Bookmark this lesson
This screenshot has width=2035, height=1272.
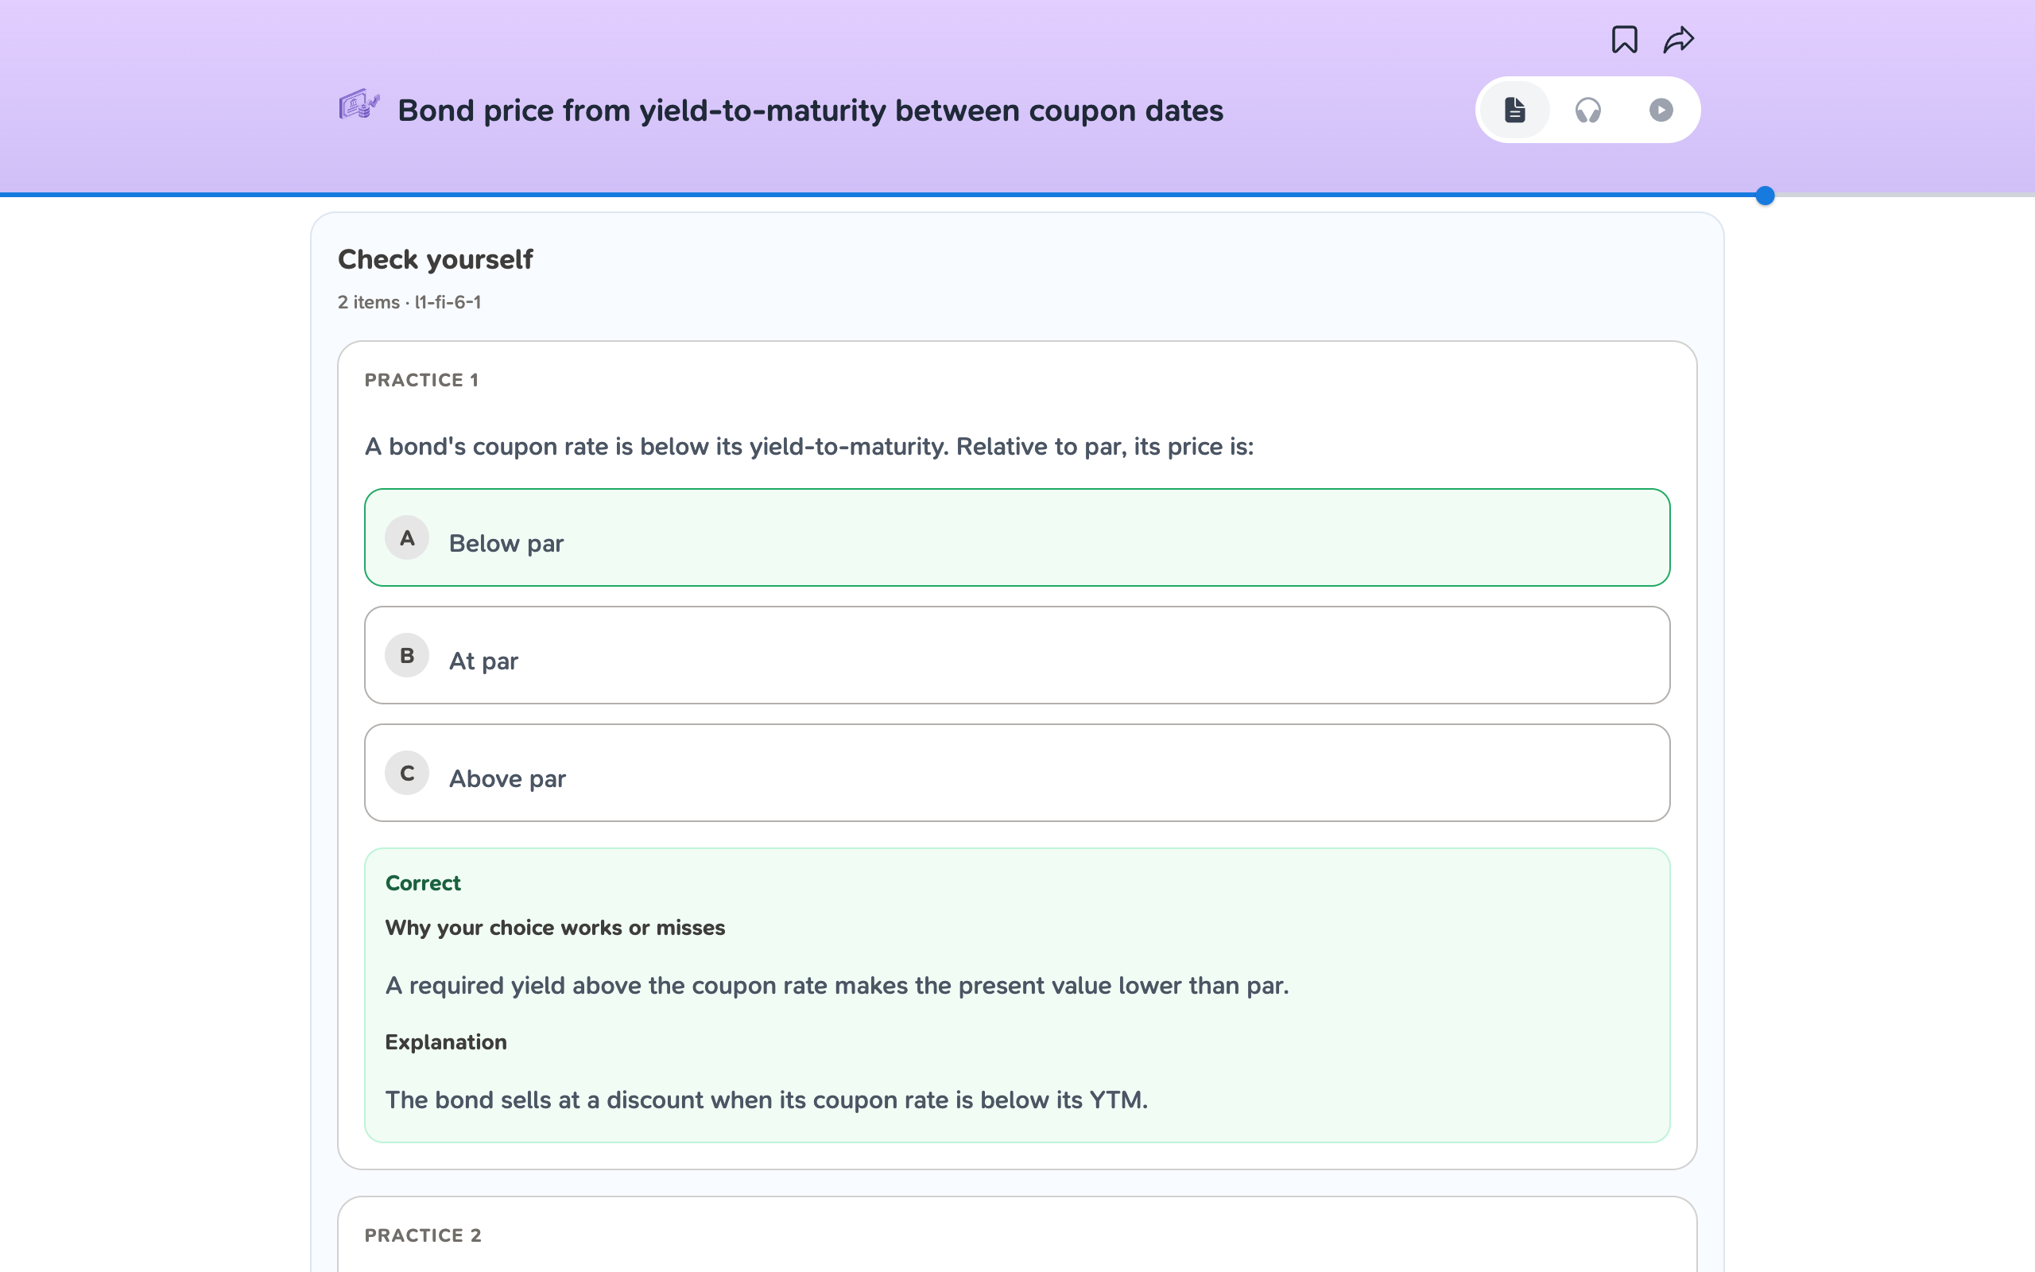click(1624, 40)
